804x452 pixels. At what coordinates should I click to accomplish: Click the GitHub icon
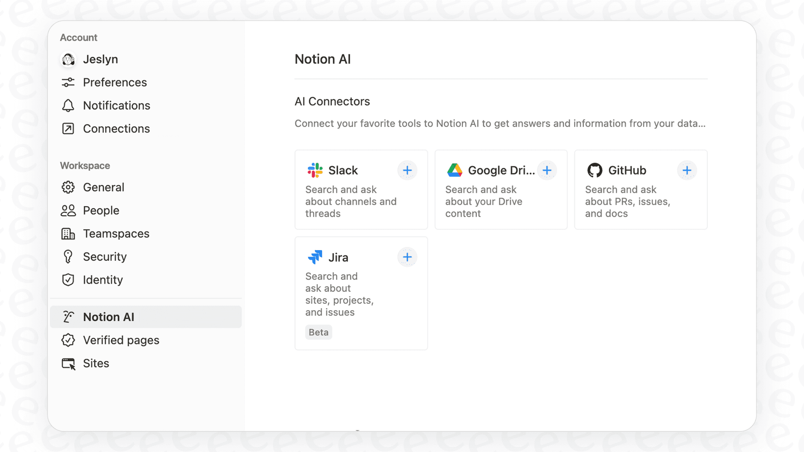(595, 170)
